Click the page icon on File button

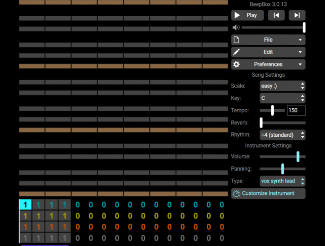pyautogui.click(x=236, y=40)
